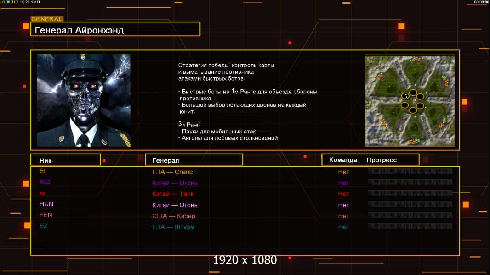490x275 pixels.
Task: Click EZ's loading progress bar
Action: [410, 226]
